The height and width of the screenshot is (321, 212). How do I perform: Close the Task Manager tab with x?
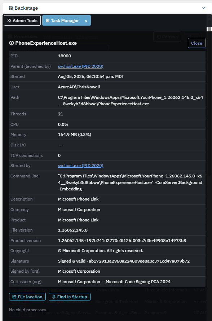86,21
